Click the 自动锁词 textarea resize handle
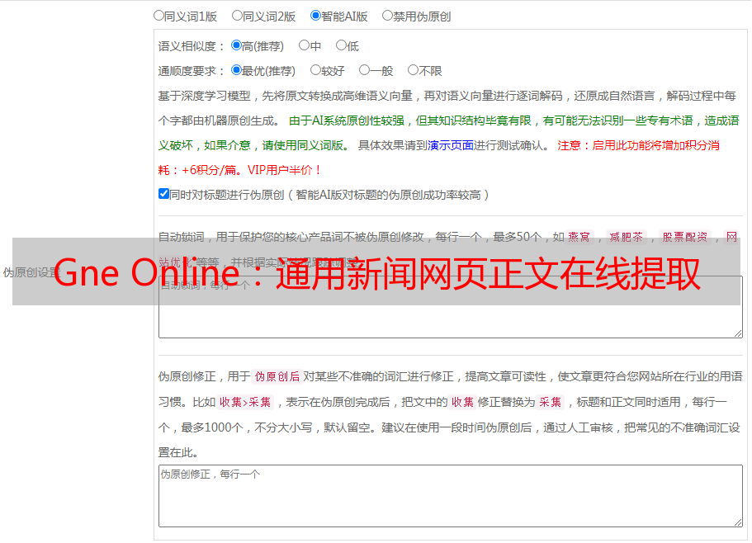Screen dimensions: 752x543 pyautogui.click(x=738, y=333)
